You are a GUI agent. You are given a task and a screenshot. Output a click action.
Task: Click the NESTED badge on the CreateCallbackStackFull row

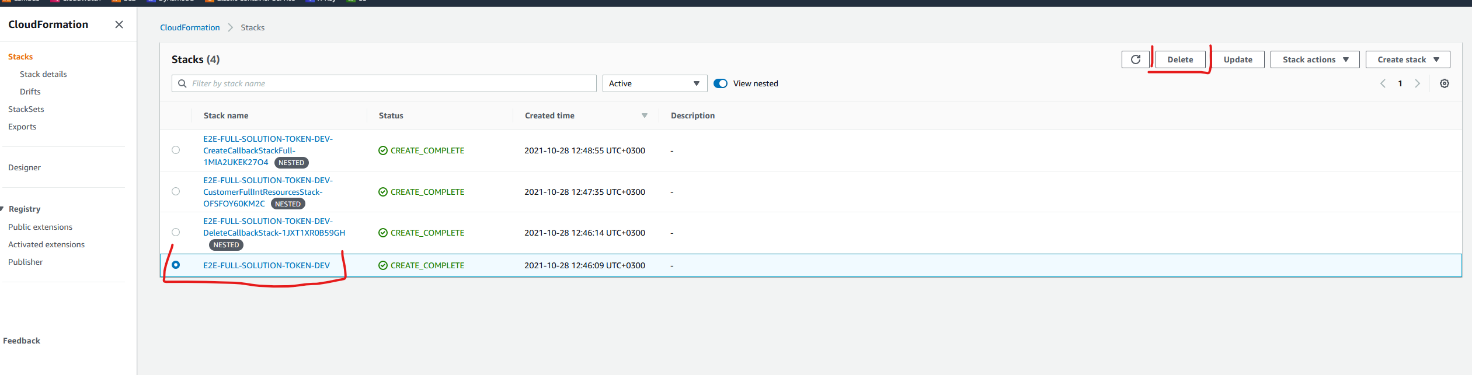[x=291, y=163]
